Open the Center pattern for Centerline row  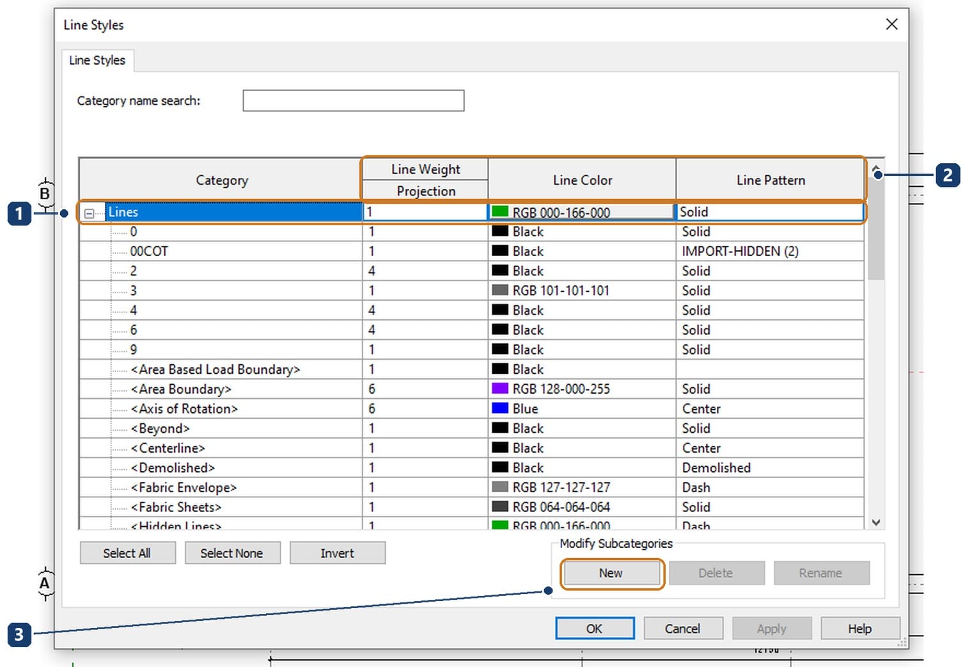[770, 448]
